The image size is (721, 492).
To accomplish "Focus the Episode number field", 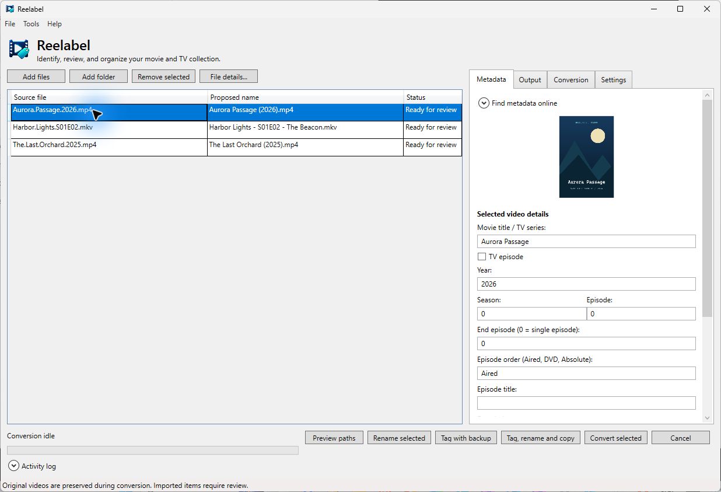I will (x=641, y=314).
